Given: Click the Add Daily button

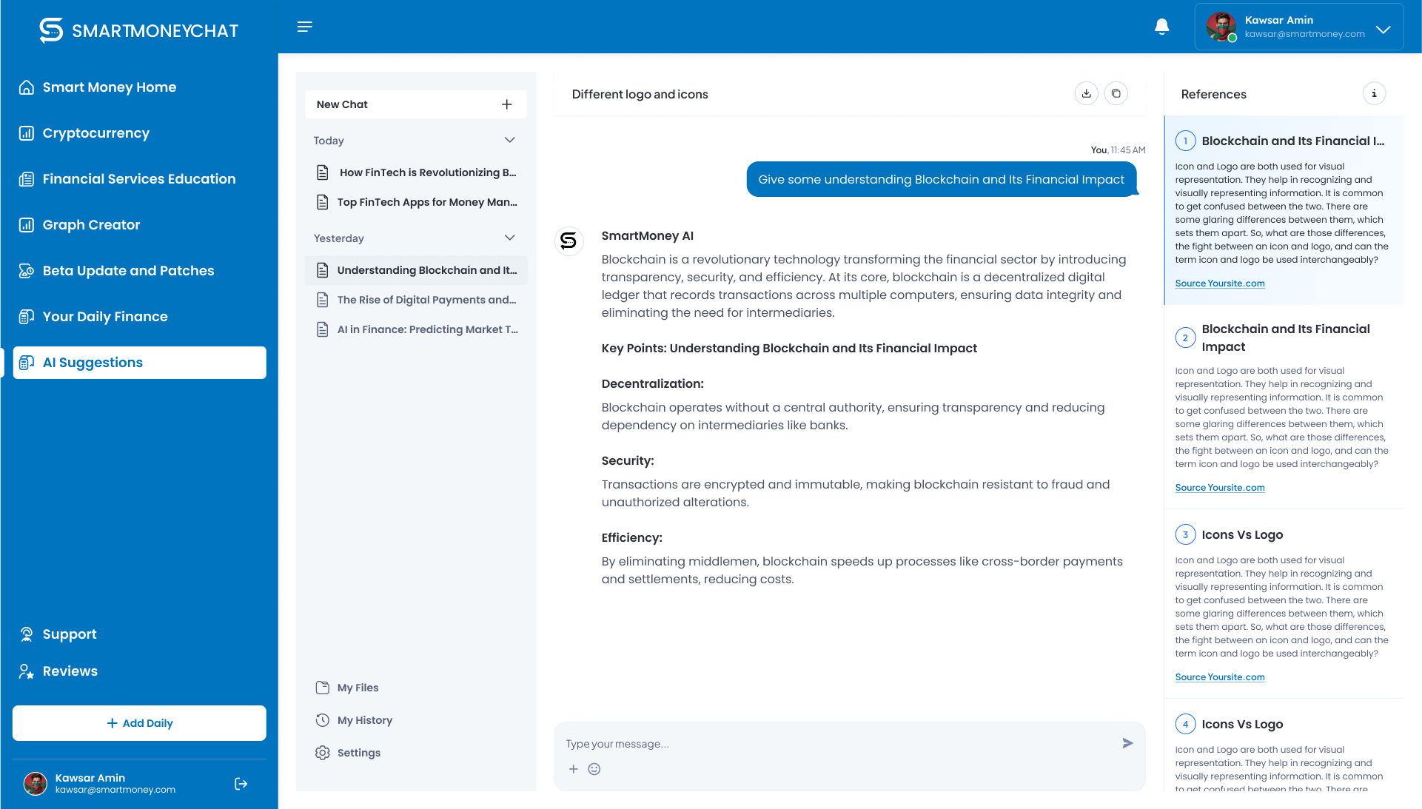Looking at the screenshot, I should tap(139, 723).
